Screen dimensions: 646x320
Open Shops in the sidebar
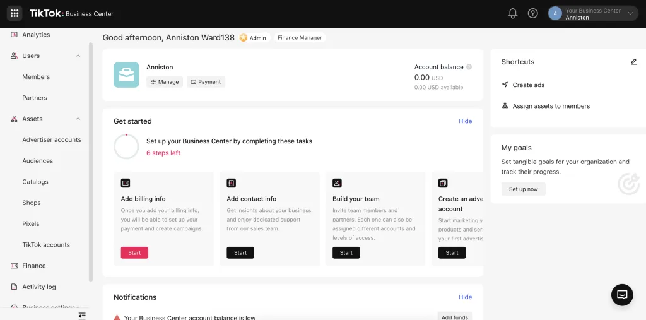[32, 203]
